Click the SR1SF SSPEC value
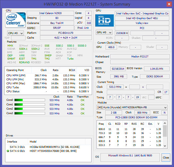 click(57, 28)
